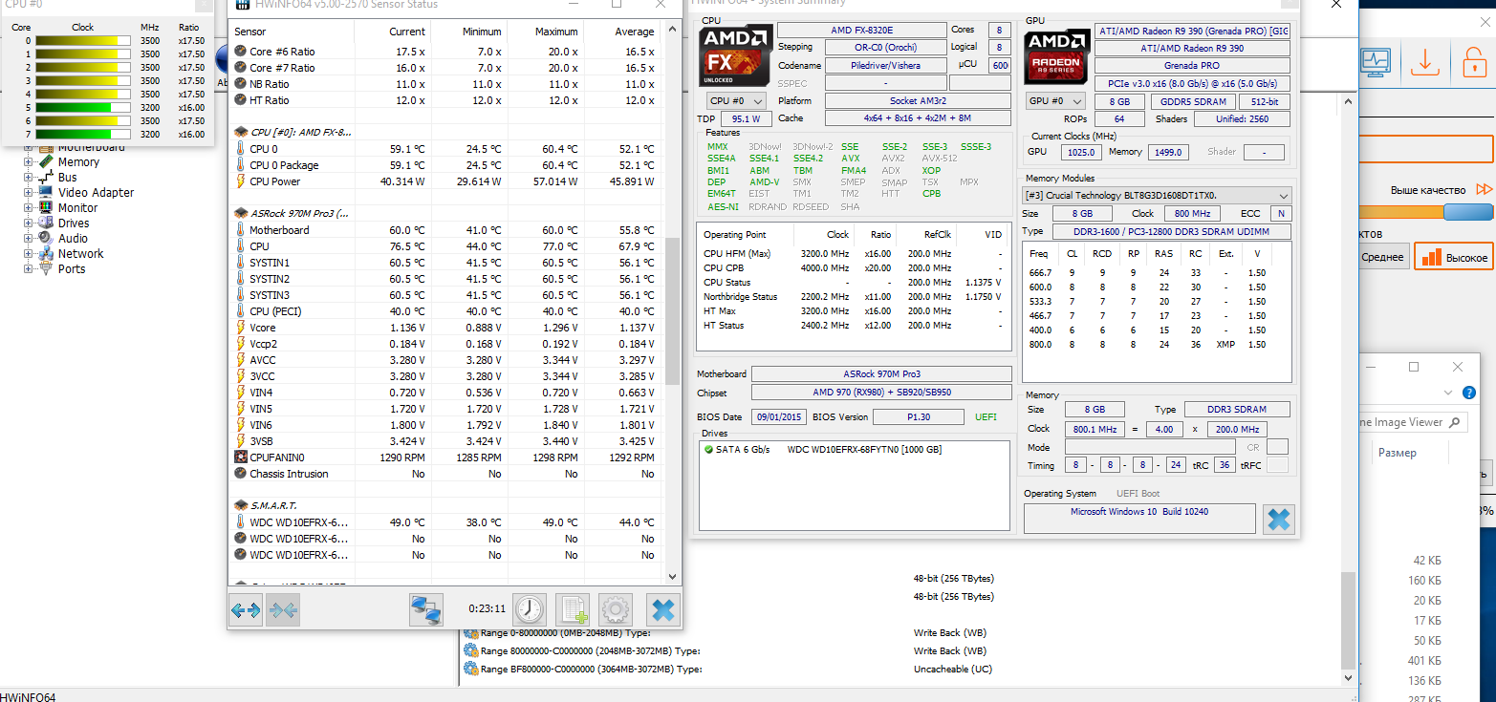Select the Среднее quality option

[1382, 257]
